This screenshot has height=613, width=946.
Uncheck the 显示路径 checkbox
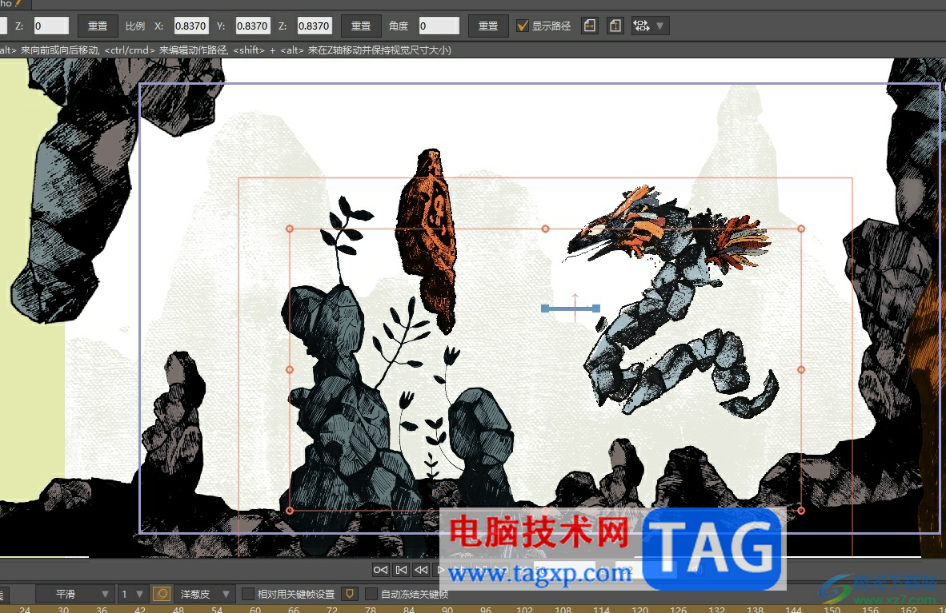pyautogui.click(x=523, y=26)
